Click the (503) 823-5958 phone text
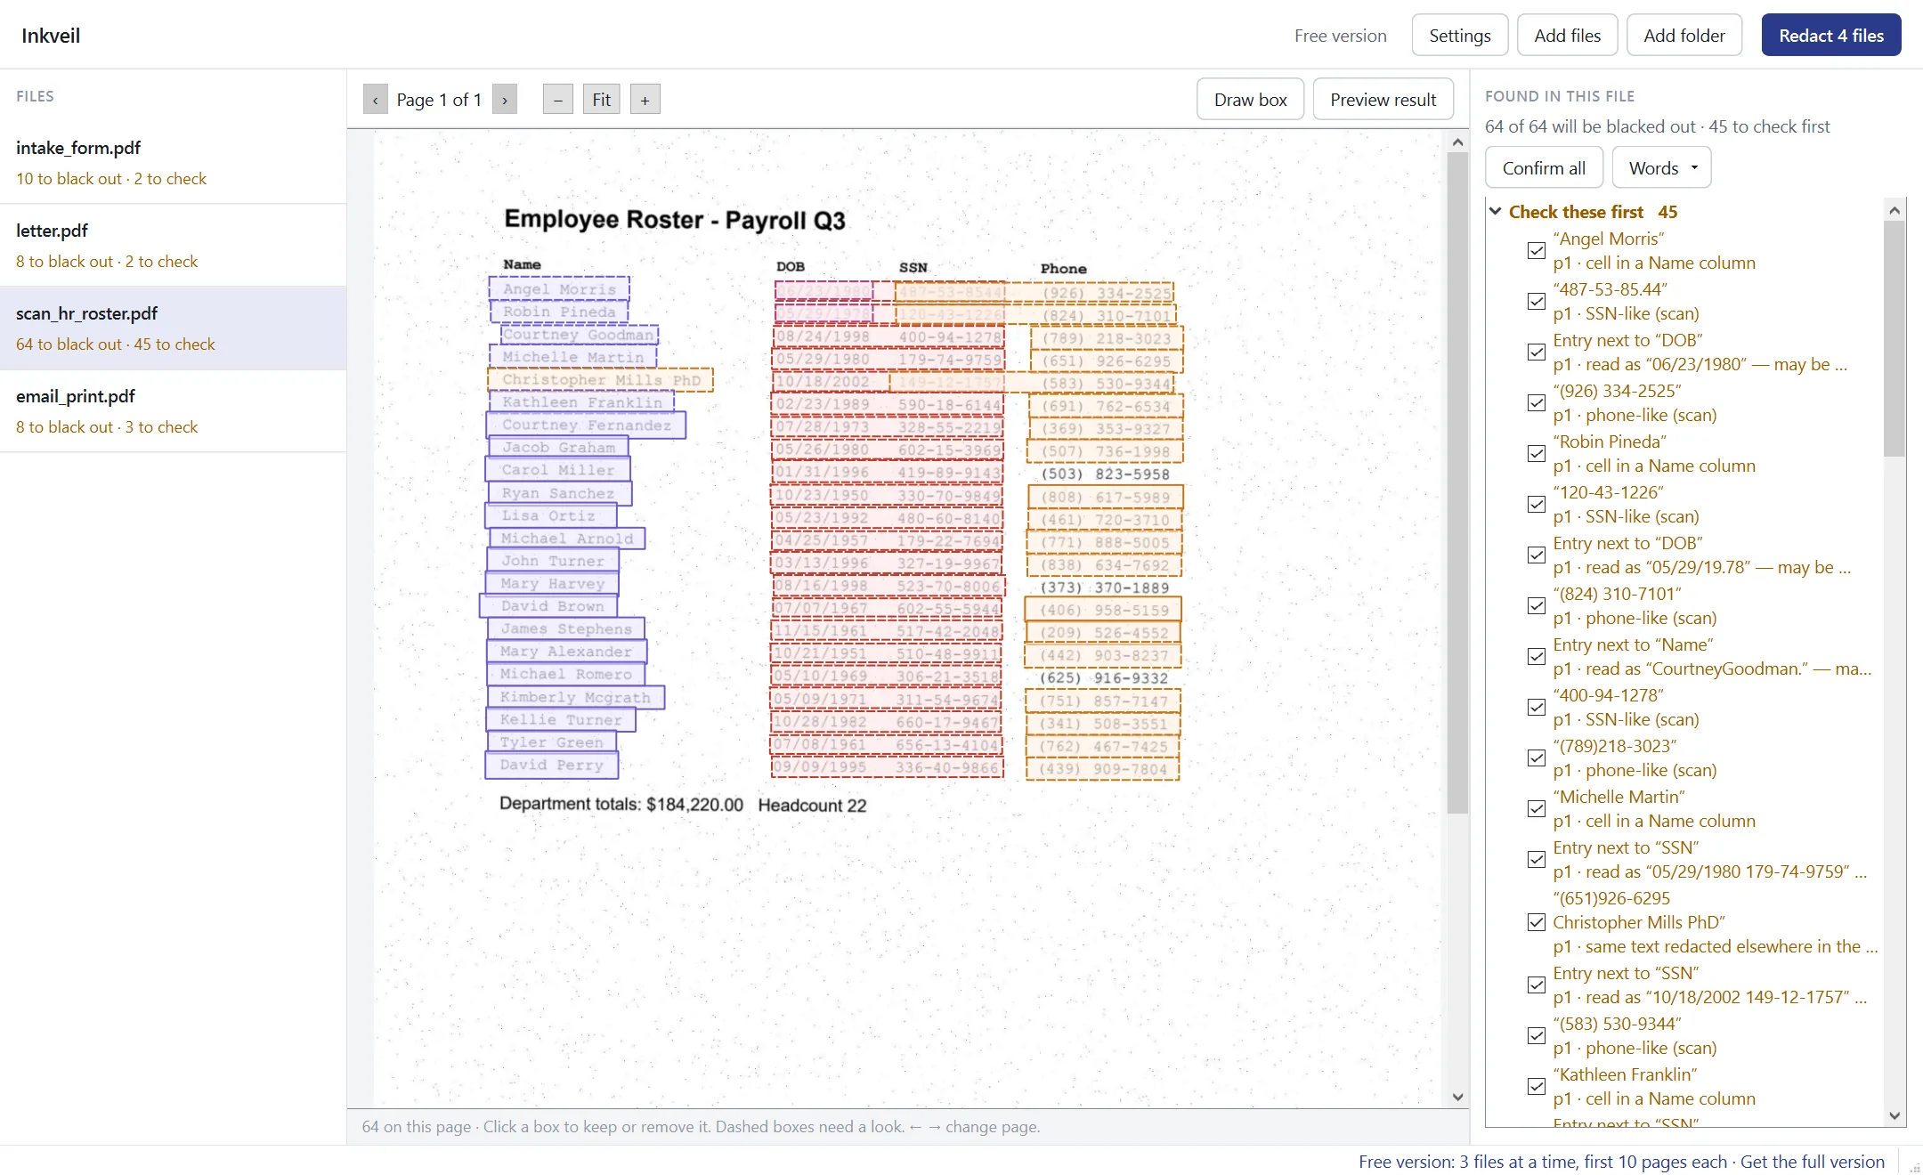 [x=1105, y=474]
